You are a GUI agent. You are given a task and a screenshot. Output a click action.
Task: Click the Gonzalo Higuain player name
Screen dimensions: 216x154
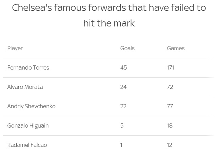pos(28,126)
